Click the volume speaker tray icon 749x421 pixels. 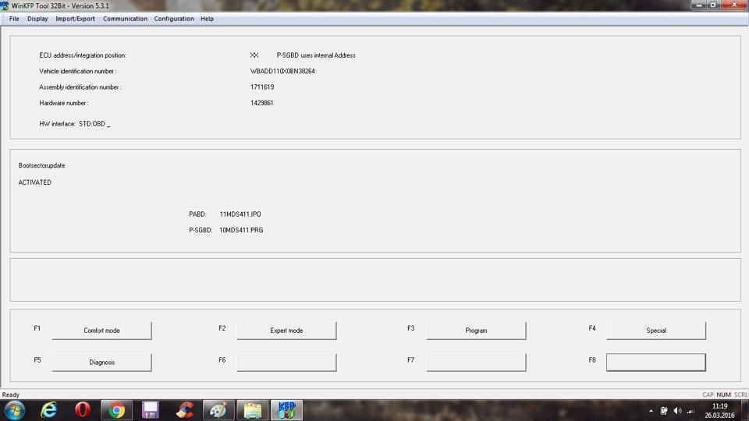(676, 411)
